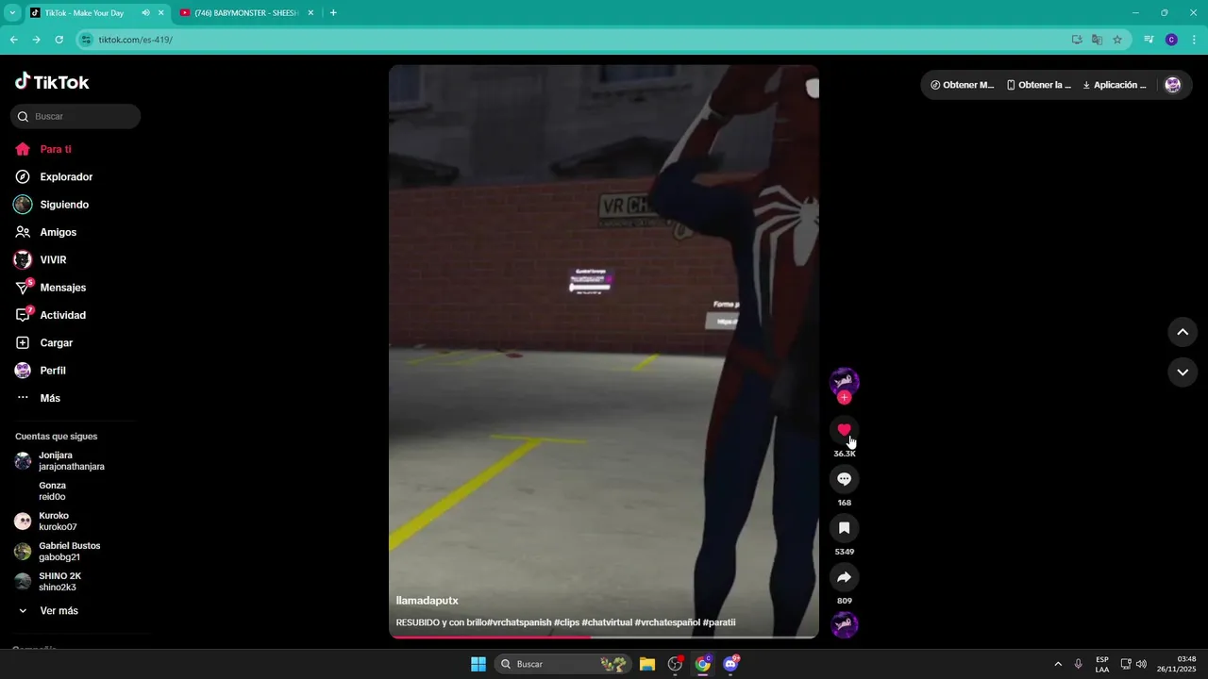Open the Chrome profile avatar
Screen dimensions: 1208x679
click(x=1171, y=40)
